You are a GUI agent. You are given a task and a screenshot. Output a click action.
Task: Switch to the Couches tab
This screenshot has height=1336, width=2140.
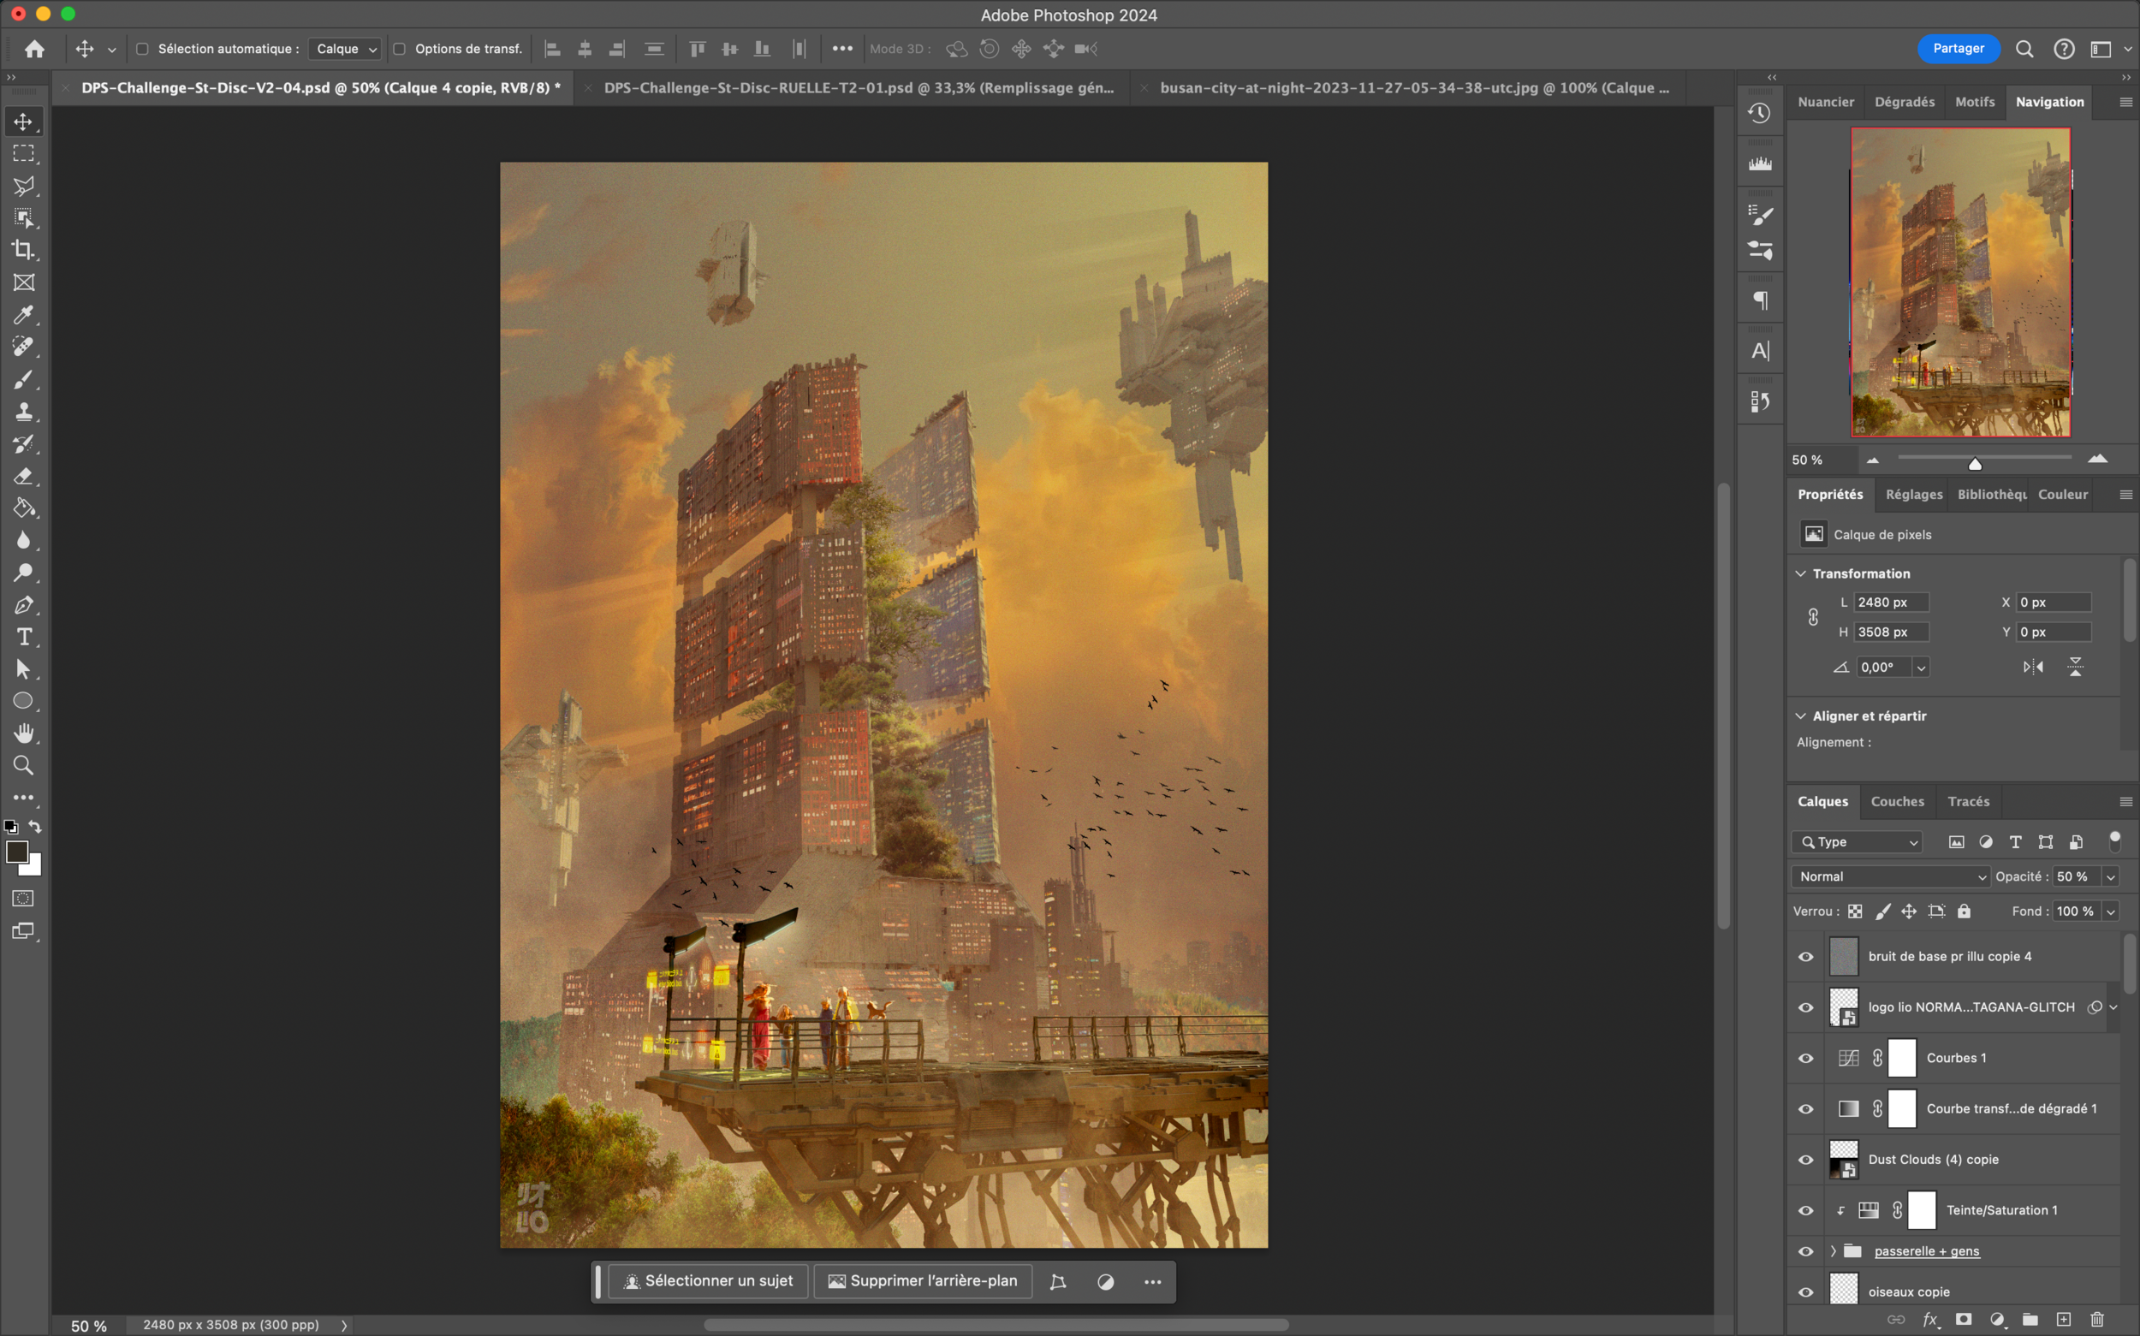click(x=1896, y=801)
